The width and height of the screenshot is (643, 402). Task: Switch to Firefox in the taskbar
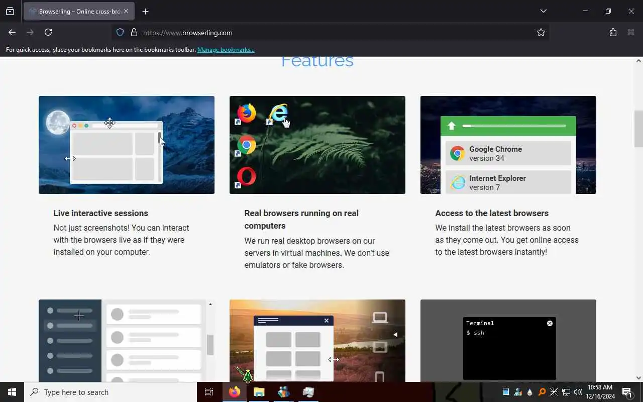click(235, 392)
